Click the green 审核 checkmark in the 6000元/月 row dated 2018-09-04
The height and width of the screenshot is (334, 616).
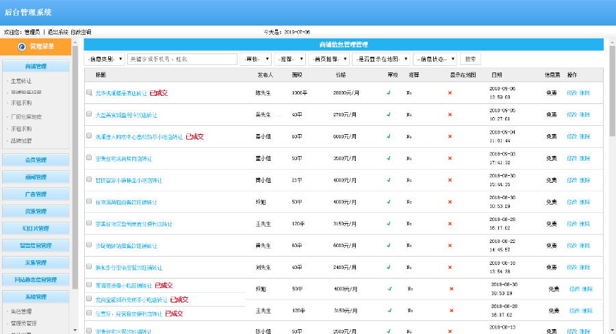tap(388, 136)
